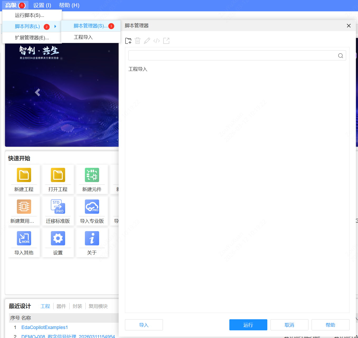Select the pencil edit icon in script manager
Screen dimensions: 358x338
[x=147, y=41]
